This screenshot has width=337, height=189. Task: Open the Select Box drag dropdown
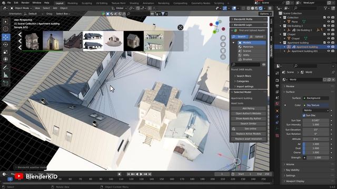pyautogui.click(x=63, y=14)
